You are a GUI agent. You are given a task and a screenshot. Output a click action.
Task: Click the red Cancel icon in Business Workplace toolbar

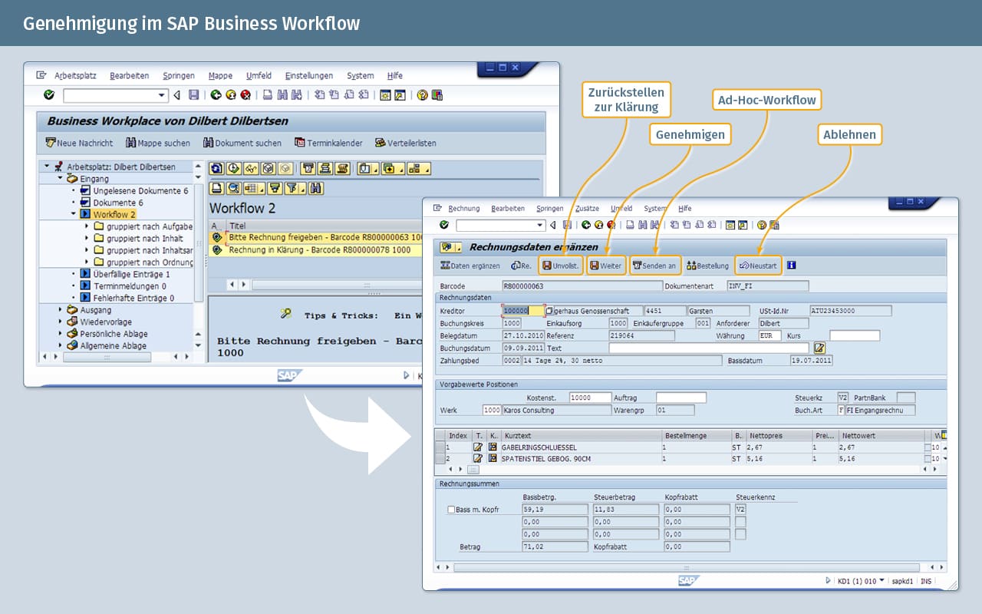245,95
